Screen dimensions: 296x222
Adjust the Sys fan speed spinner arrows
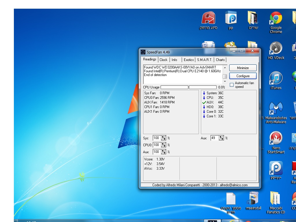point(164,138)
